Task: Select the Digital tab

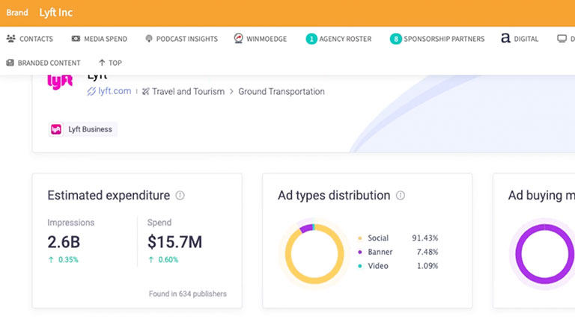Action: pyautogui.click(x=520, y=39)
